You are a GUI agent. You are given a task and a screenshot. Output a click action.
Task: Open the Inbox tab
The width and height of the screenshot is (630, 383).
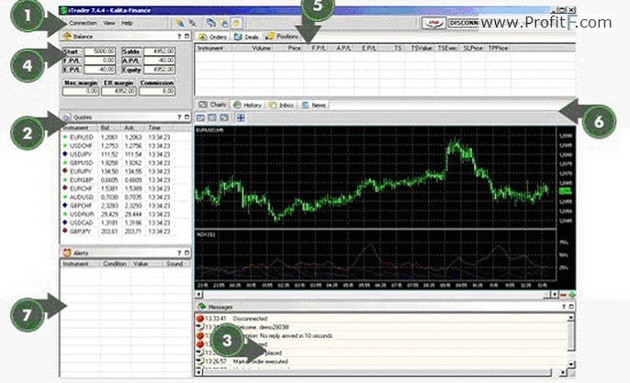[281, 105]
